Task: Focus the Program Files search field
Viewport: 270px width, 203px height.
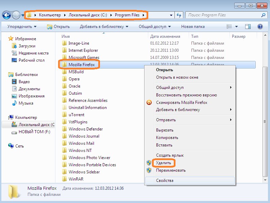Action: click(226, 15)
